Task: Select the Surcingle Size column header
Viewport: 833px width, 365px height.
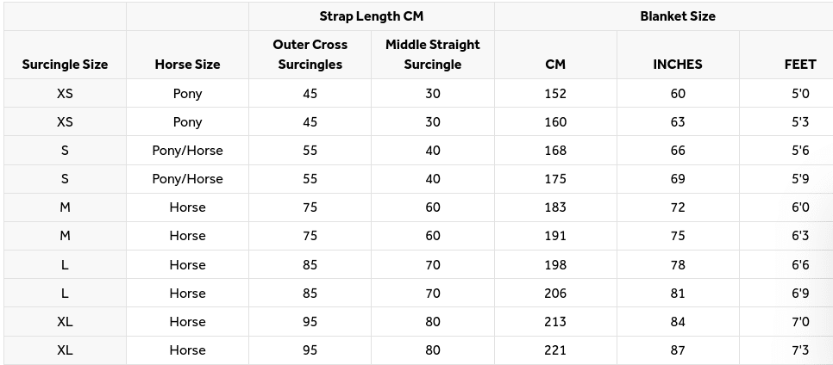Action: pyautogui.click(x=65, y=65)
